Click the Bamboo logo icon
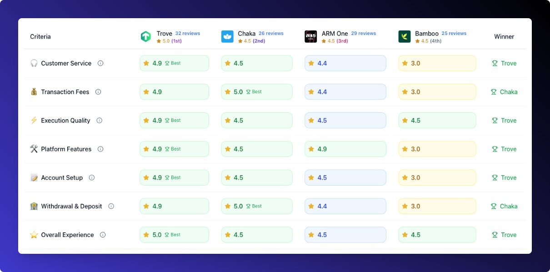The image size is (550, 272). pos(405,36)
